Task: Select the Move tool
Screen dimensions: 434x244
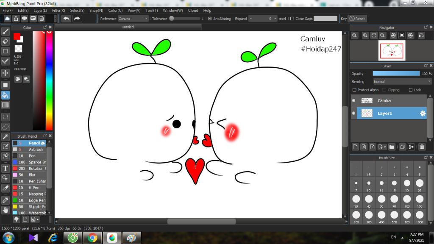Action: coord(5,73)
